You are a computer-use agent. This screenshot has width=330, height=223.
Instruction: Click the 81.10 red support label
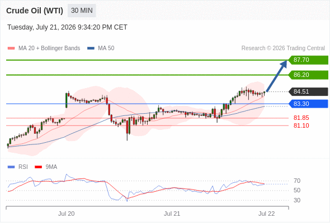click(301, 125)
